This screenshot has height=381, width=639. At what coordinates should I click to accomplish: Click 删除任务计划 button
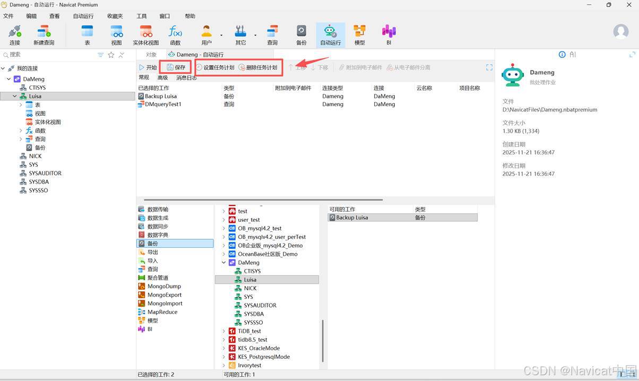tap(258, 67)
